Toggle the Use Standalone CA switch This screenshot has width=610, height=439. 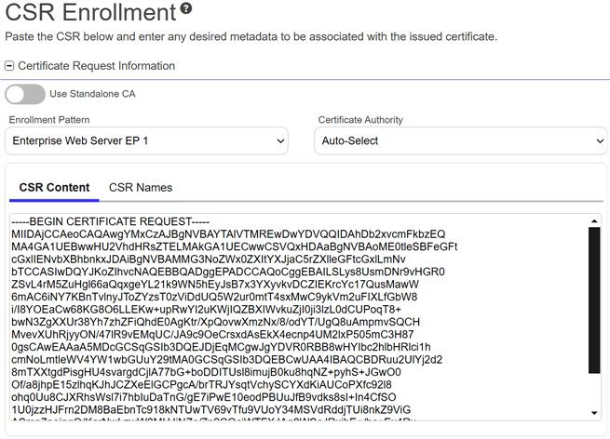click(25, 94)
